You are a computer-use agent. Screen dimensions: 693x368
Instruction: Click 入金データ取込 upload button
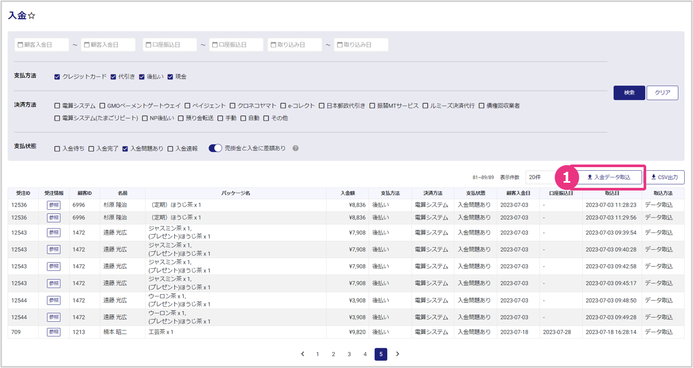pos(608,178)
